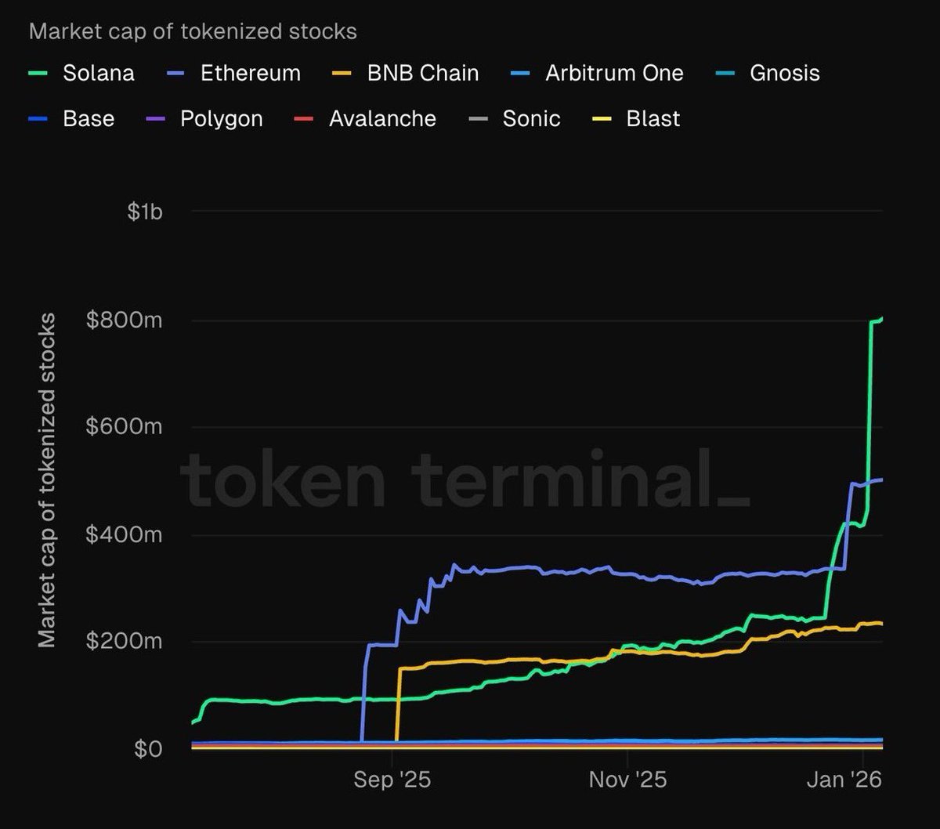Click the token terminal watermark

(x=465, y=478)
